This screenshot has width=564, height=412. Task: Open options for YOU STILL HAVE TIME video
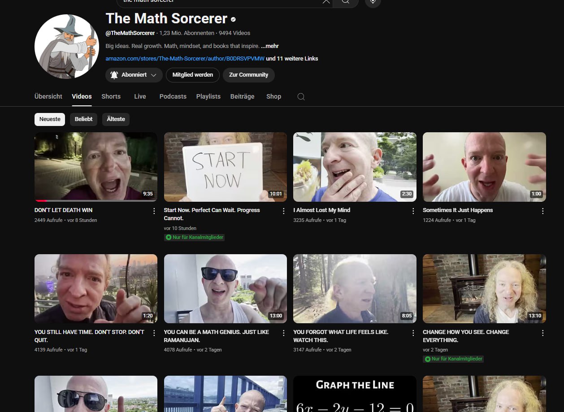[x=154, y=333]
